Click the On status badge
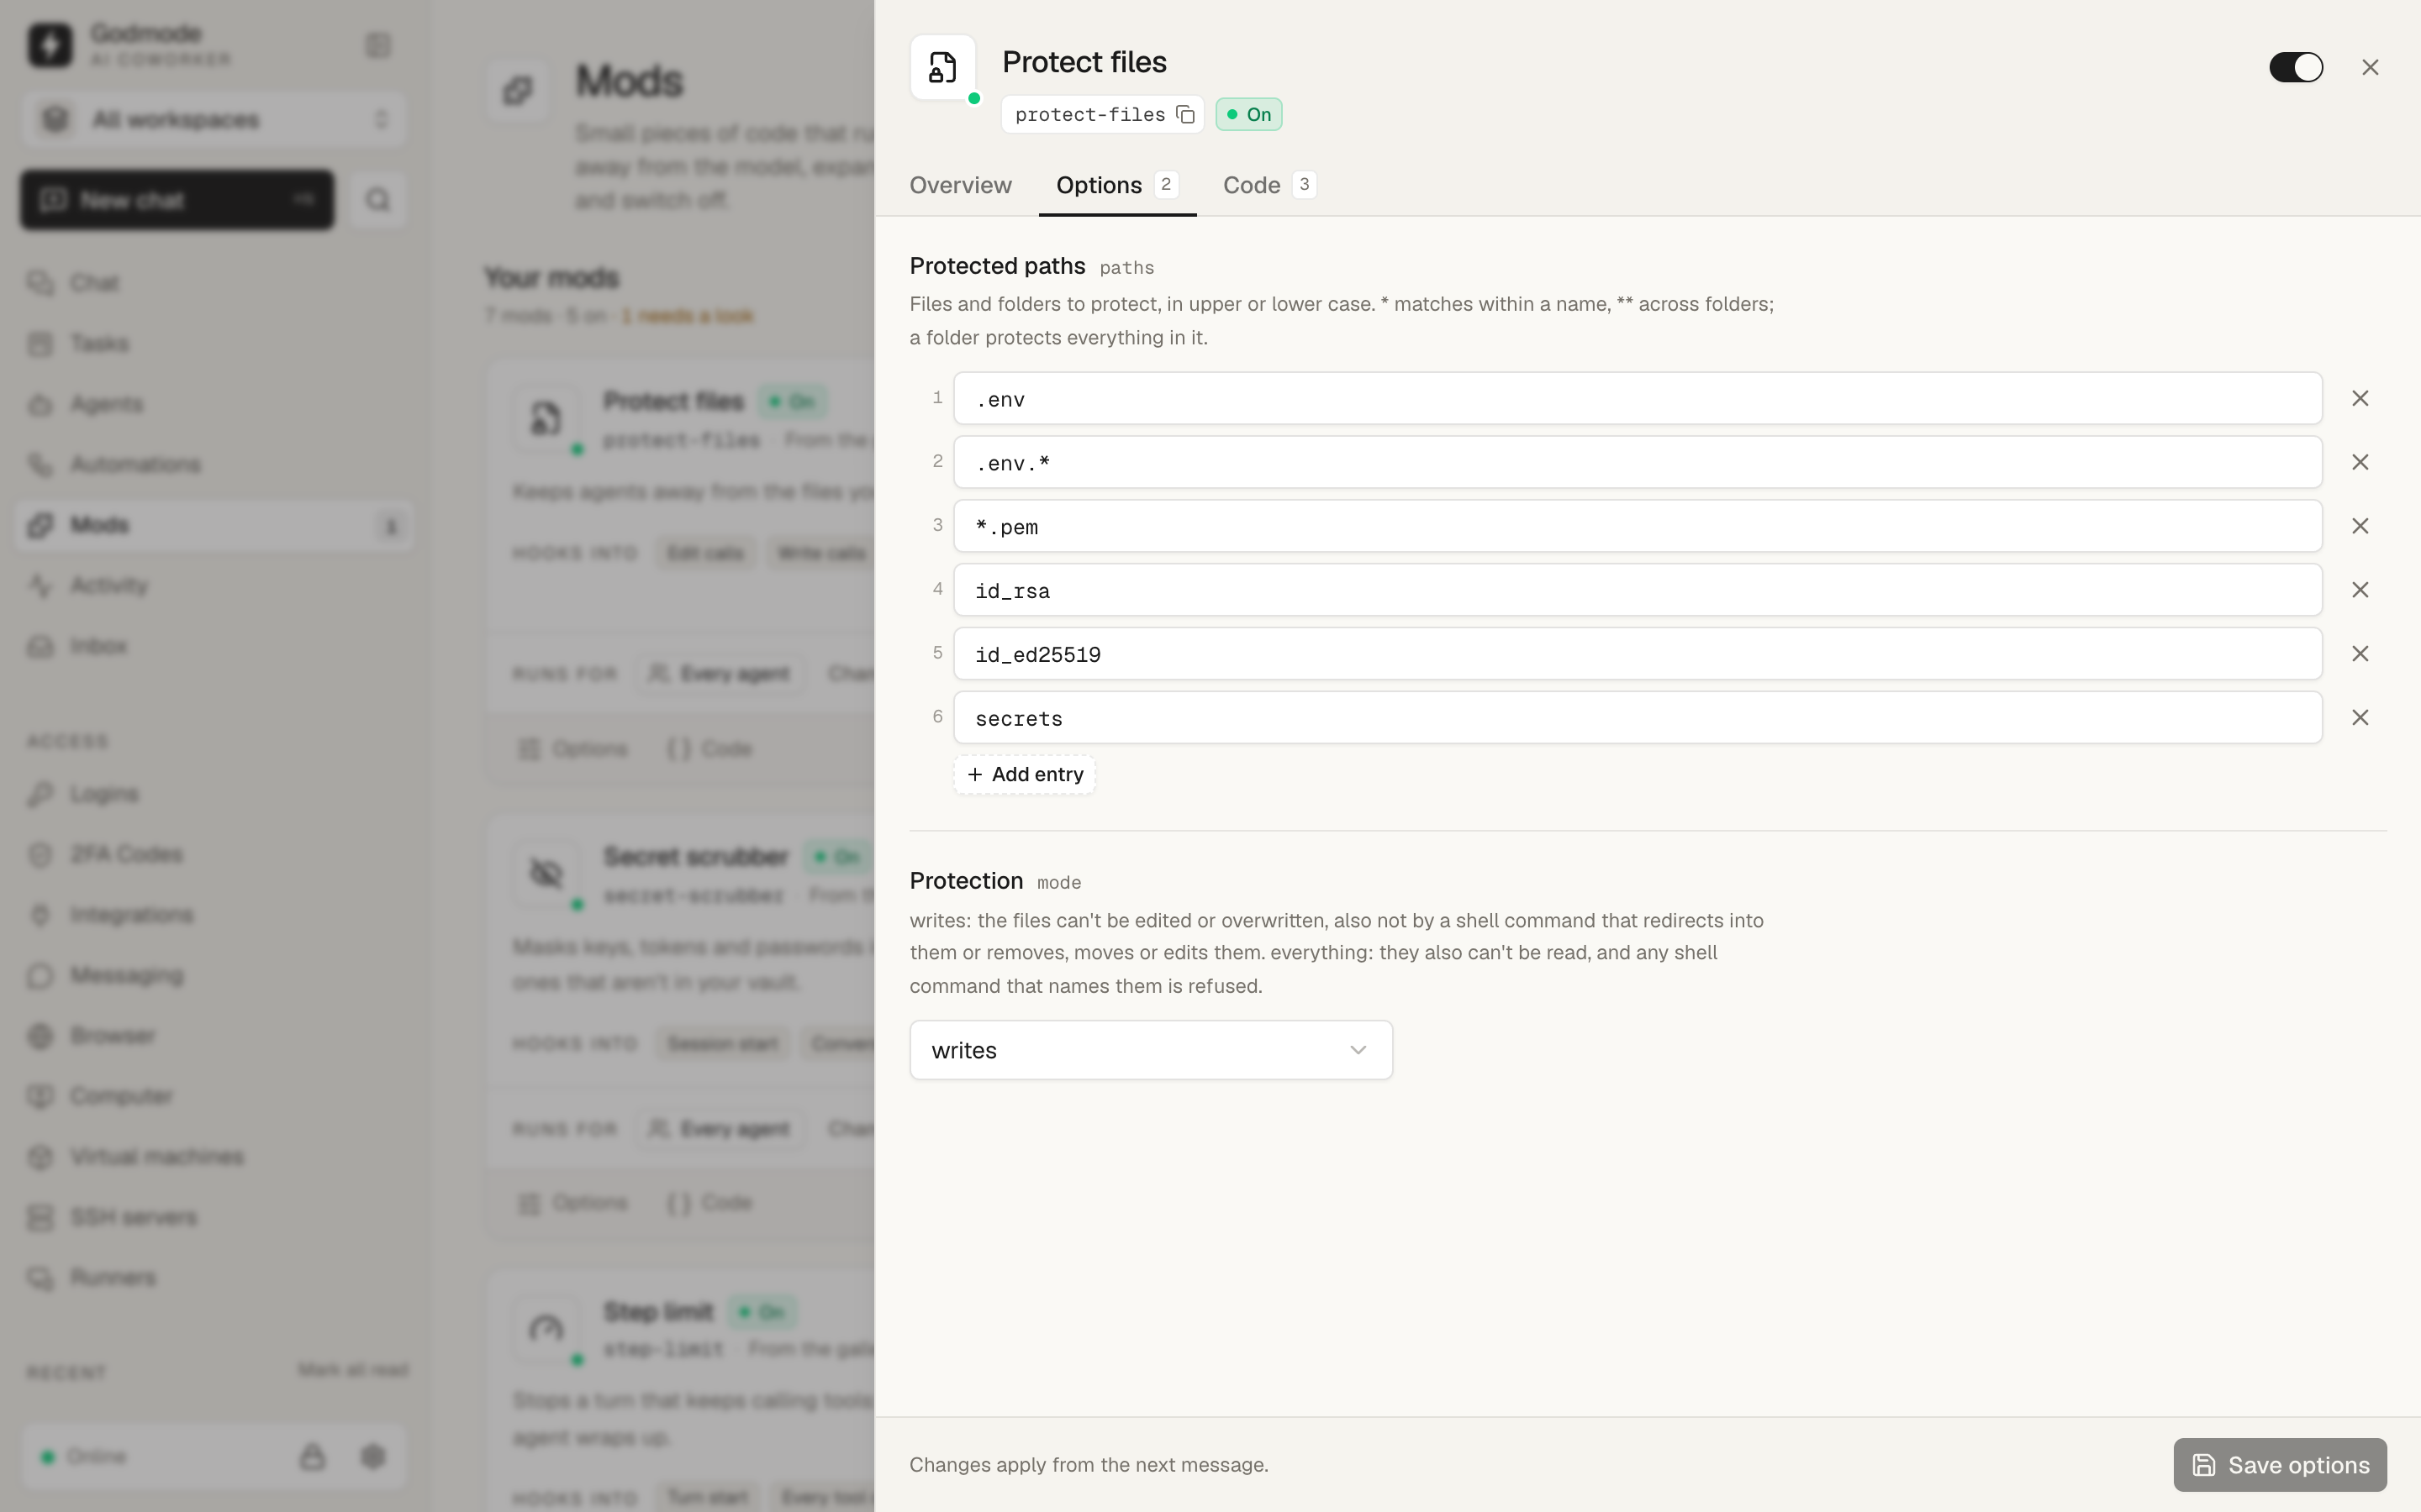 pyautogui.click(x=1248, y=115)
